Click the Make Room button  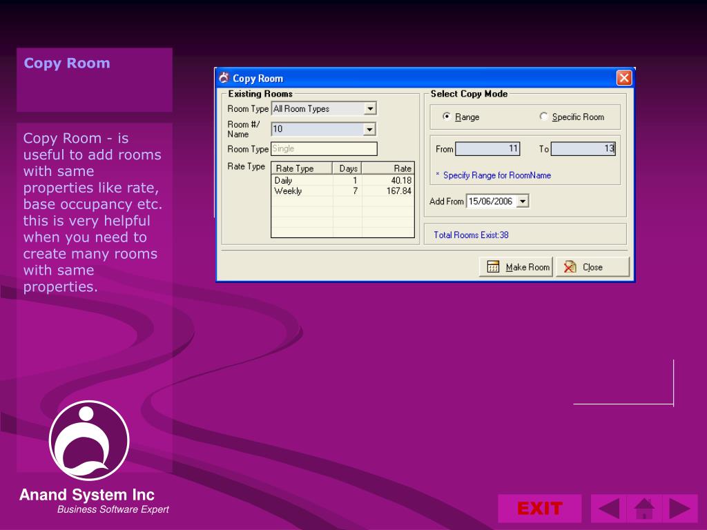coord(516,267)
